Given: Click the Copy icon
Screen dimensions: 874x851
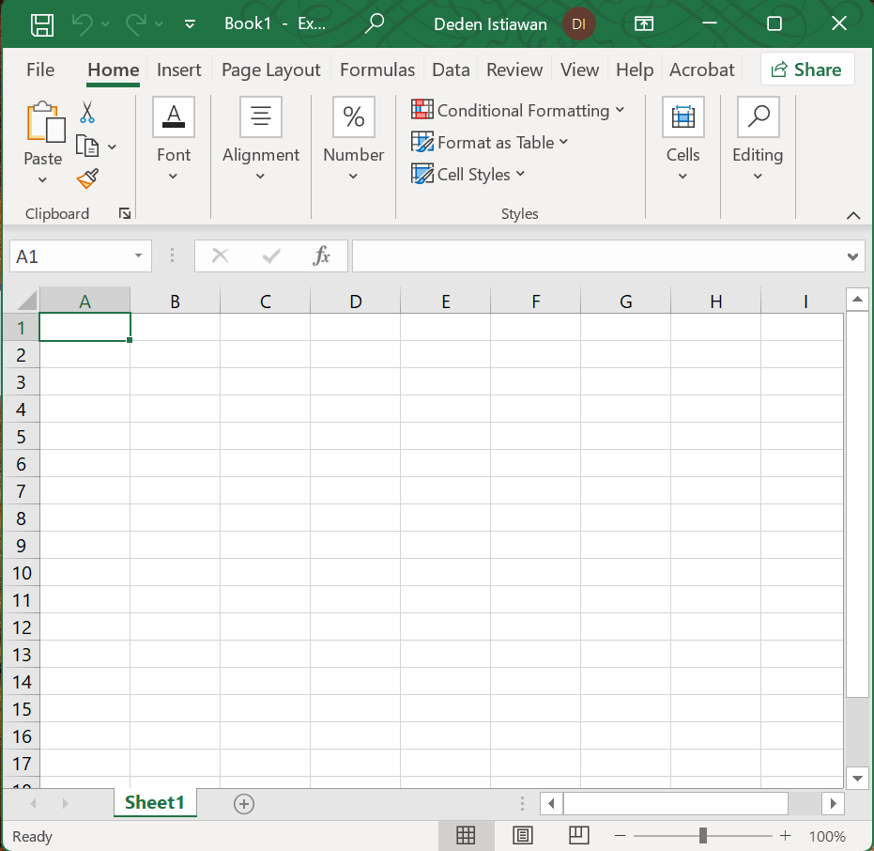Looking at the screenshot, I should tap(87, 145).
